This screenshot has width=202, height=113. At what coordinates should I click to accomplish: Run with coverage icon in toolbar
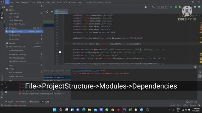click(180, 7)
